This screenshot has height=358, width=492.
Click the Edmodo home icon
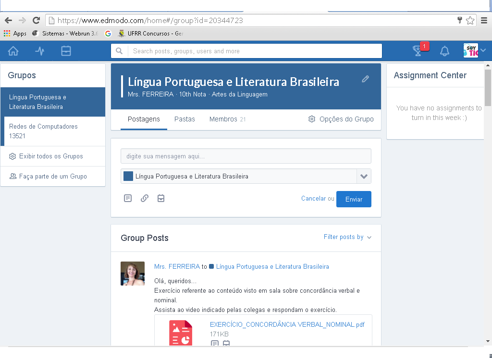13,51
